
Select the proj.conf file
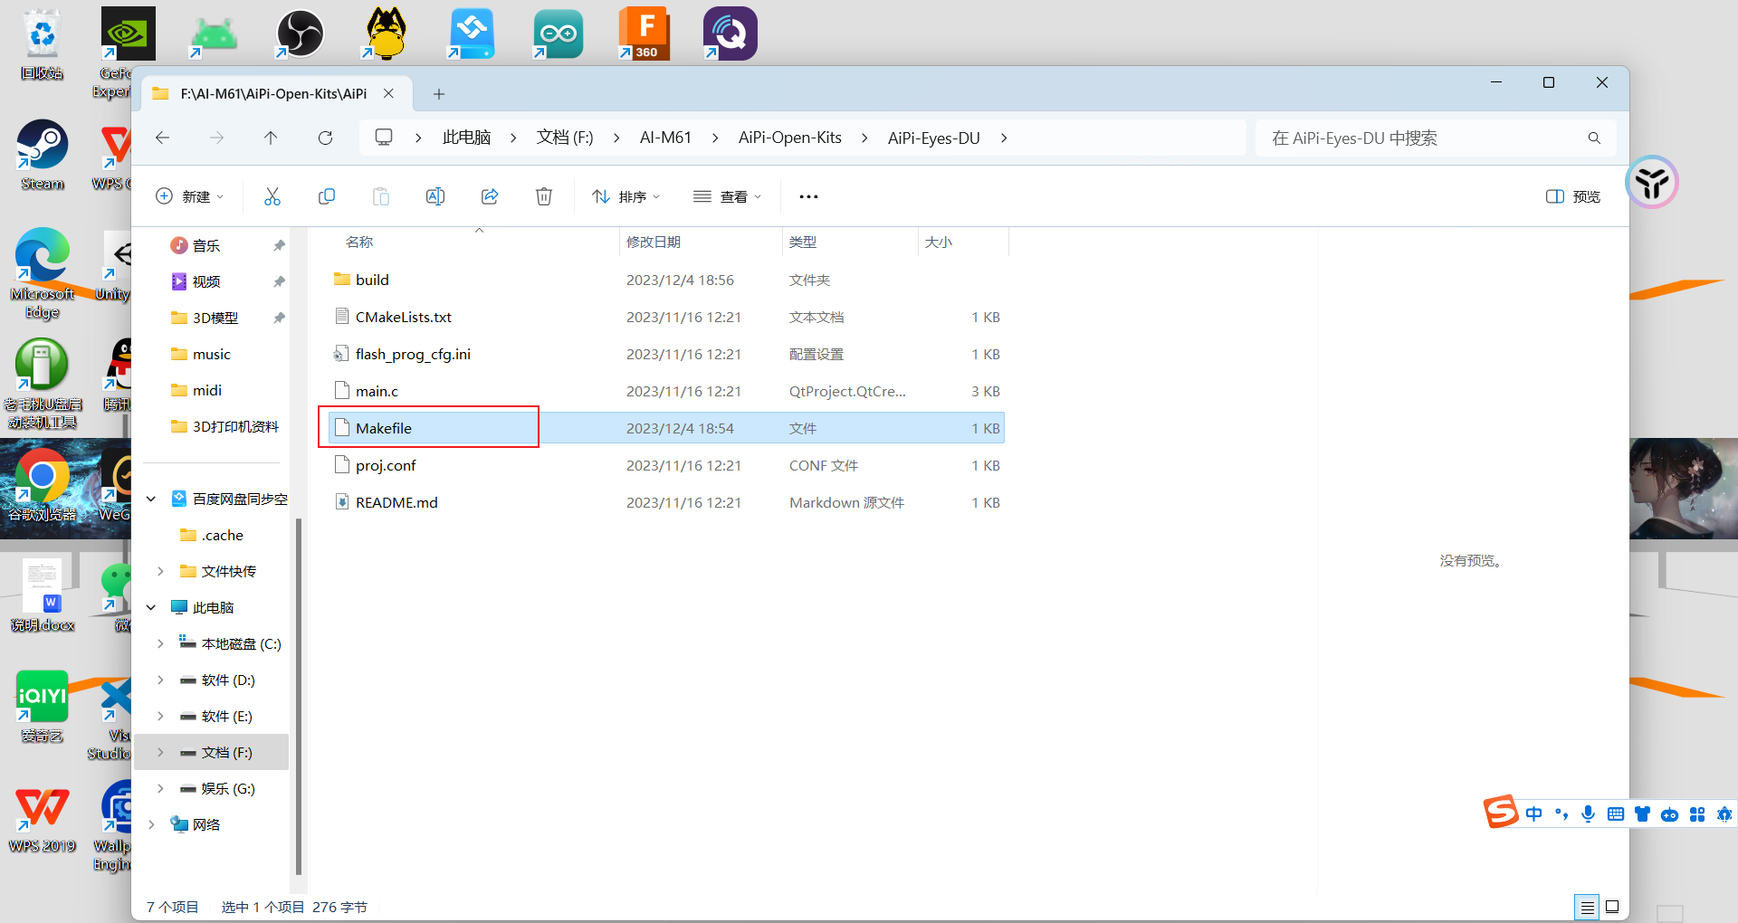coord(665,465)
